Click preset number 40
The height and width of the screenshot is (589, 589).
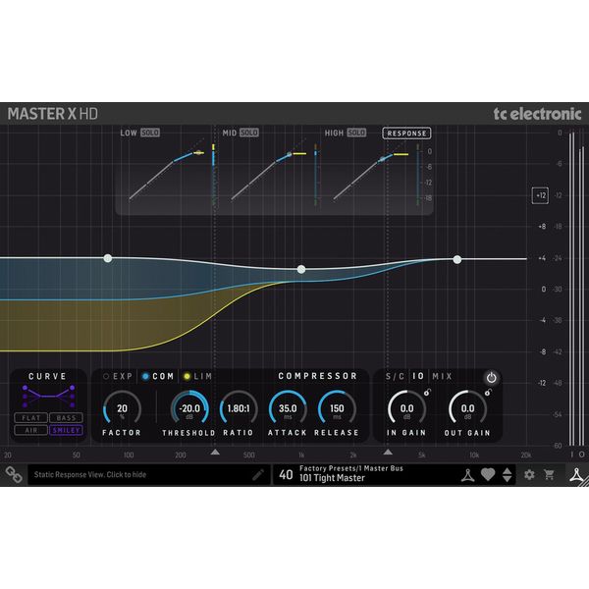pyautogui.click(x=286, y=475)
